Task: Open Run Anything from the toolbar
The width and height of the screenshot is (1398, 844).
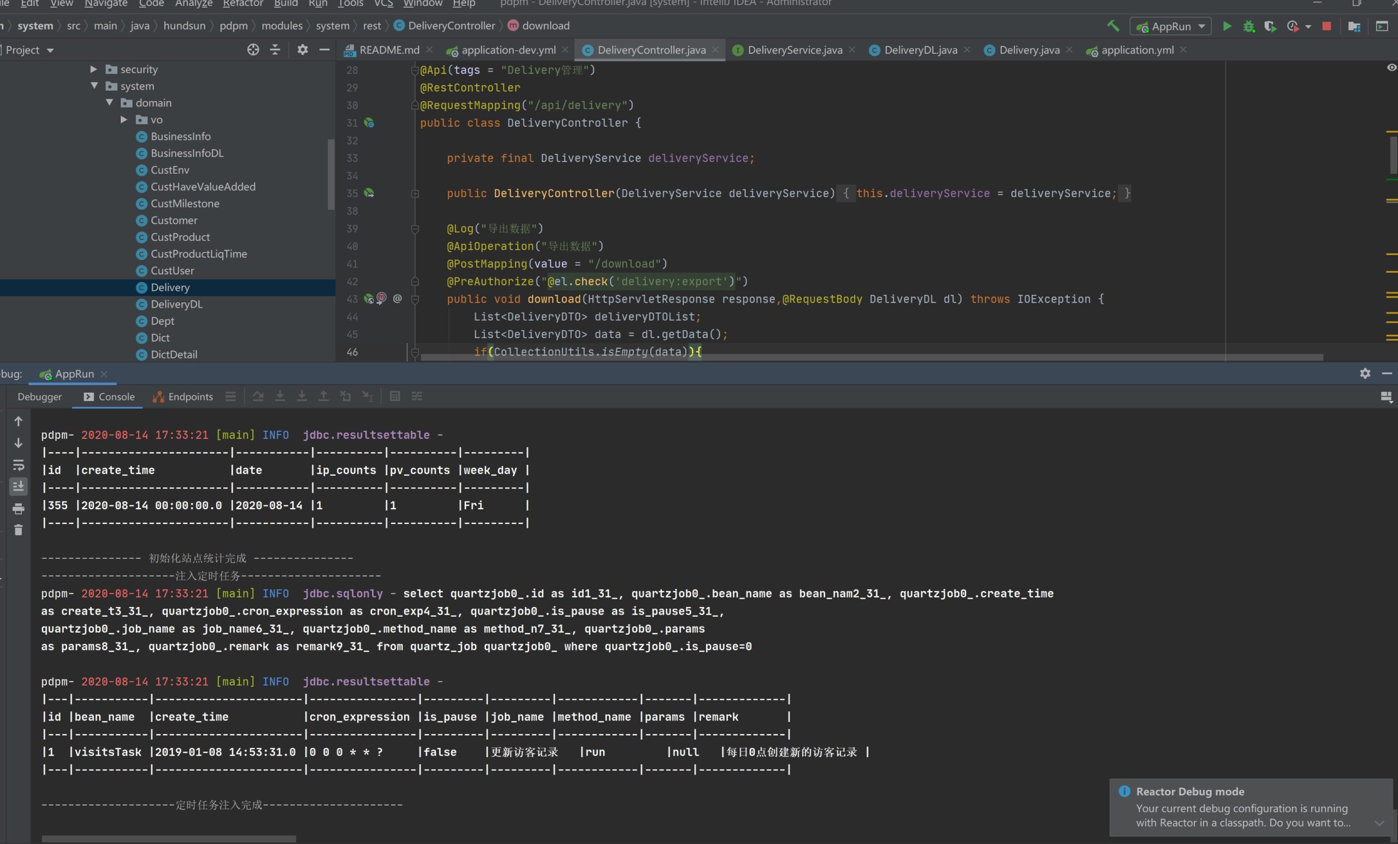Action: [1382, 26]
